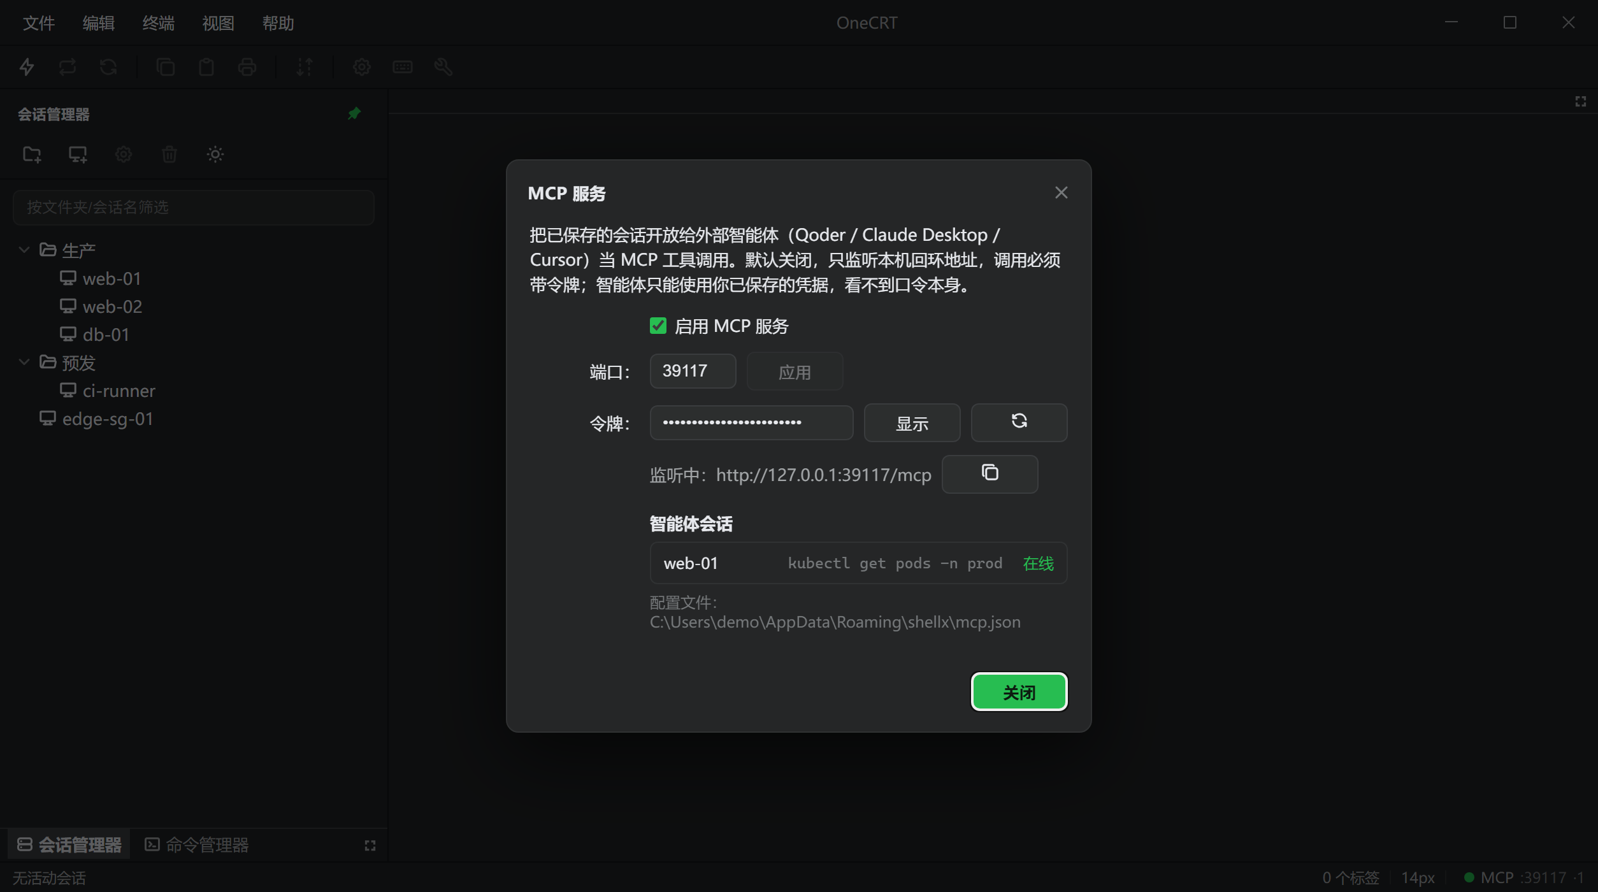The height and width of the screenshot is (892, 1598).
Task: Click the print toolbar icon
Action: click(x=247, y=67)
